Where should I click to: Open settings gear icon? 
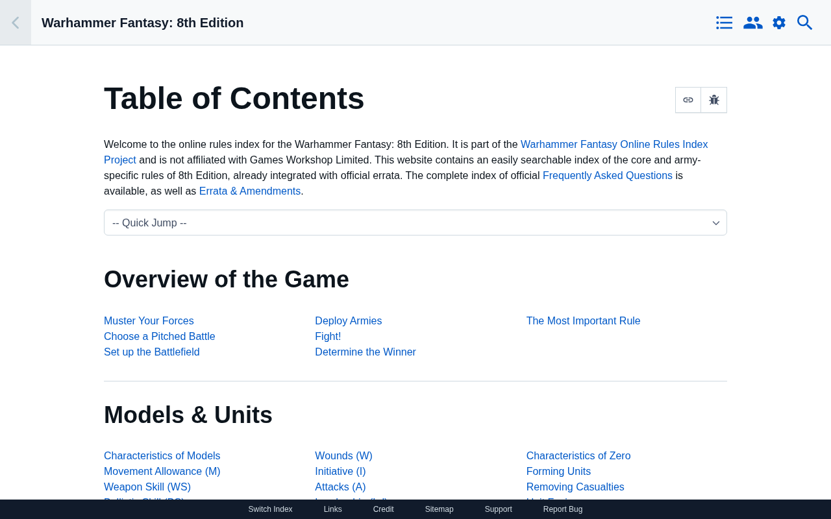[x=779, y=23]
